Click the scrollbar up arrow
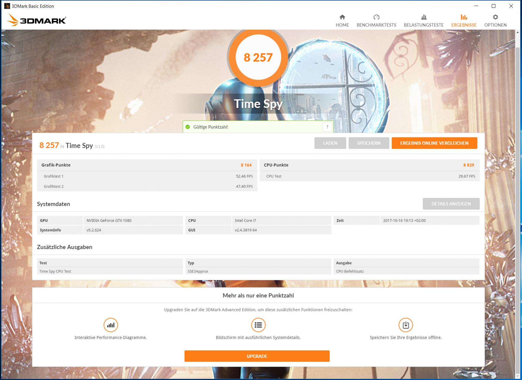Screen dimensions: 522x380 [518, 32]
